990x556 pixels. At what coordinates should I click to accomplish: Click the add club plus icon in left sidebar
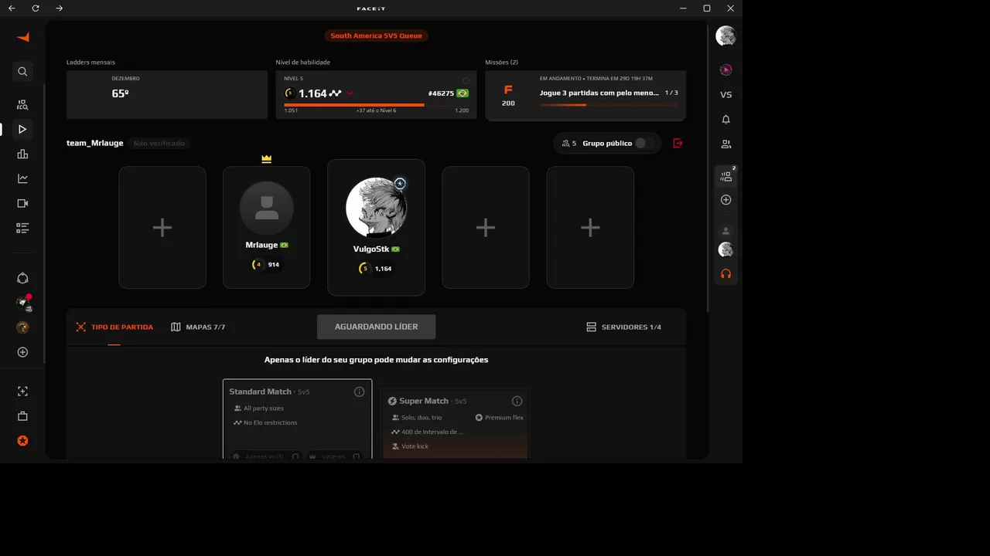pos(22,352)
